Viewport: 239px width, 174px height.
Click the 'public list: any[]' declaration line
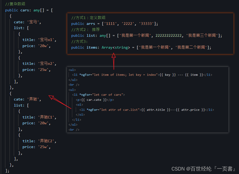(x=147, y=35)
